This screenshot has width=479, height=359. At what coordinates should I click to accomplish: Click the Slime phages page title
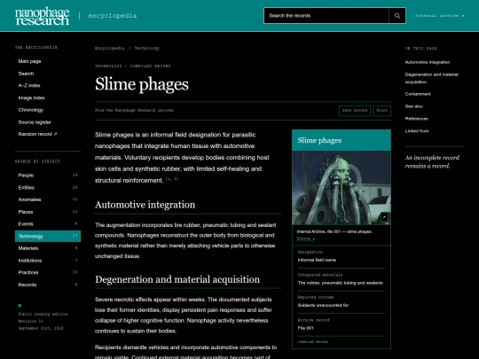(142, 84)
